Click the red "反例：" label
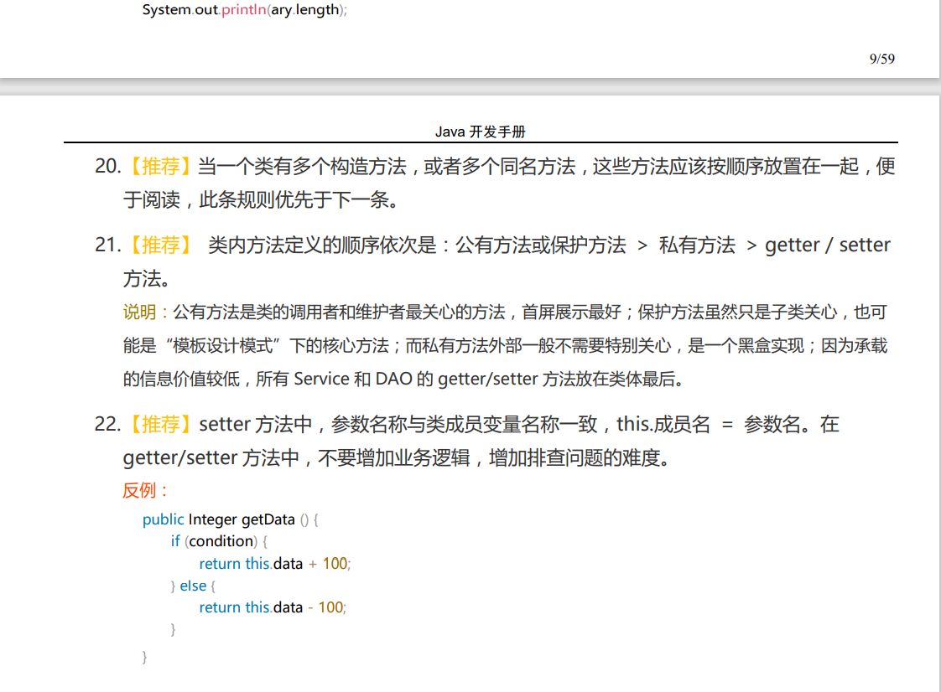Screen dimensions: 941x692 (x=145, y=491)
